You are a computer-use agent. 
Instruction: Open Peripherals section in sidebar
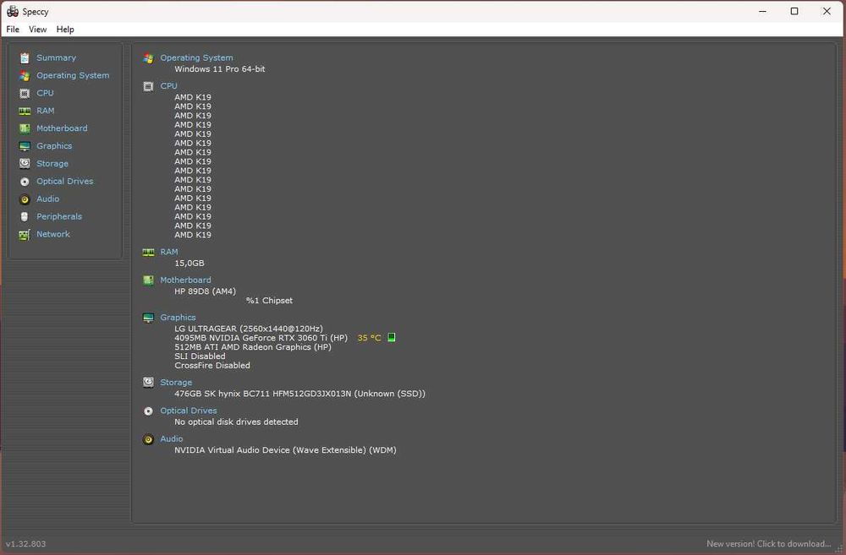pos(59,216)
